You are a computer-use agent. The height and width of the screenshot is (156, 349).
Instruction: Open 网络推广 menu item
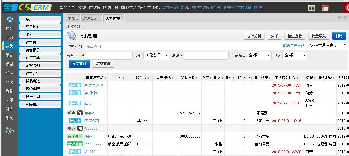(x=40, y=104)
